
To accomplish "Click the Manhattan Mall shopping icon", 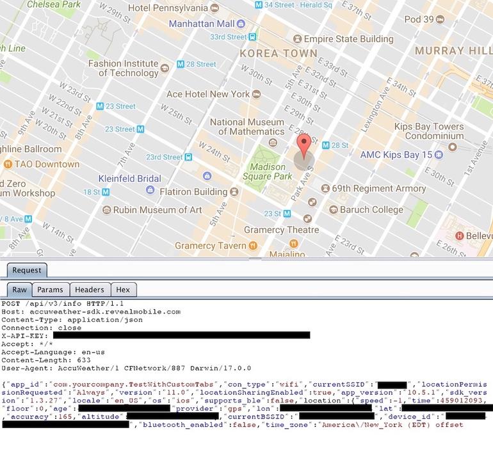I will click(241, 24).
